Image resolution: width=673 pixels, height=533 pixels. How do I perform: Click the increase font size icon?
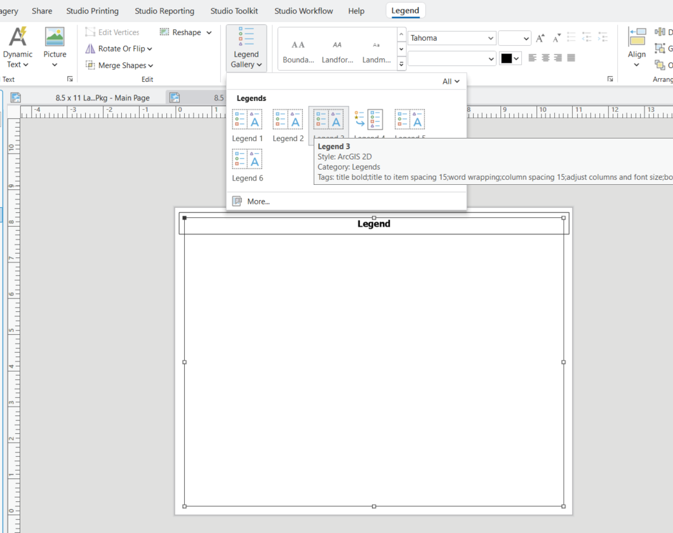(x=540, y=38)
